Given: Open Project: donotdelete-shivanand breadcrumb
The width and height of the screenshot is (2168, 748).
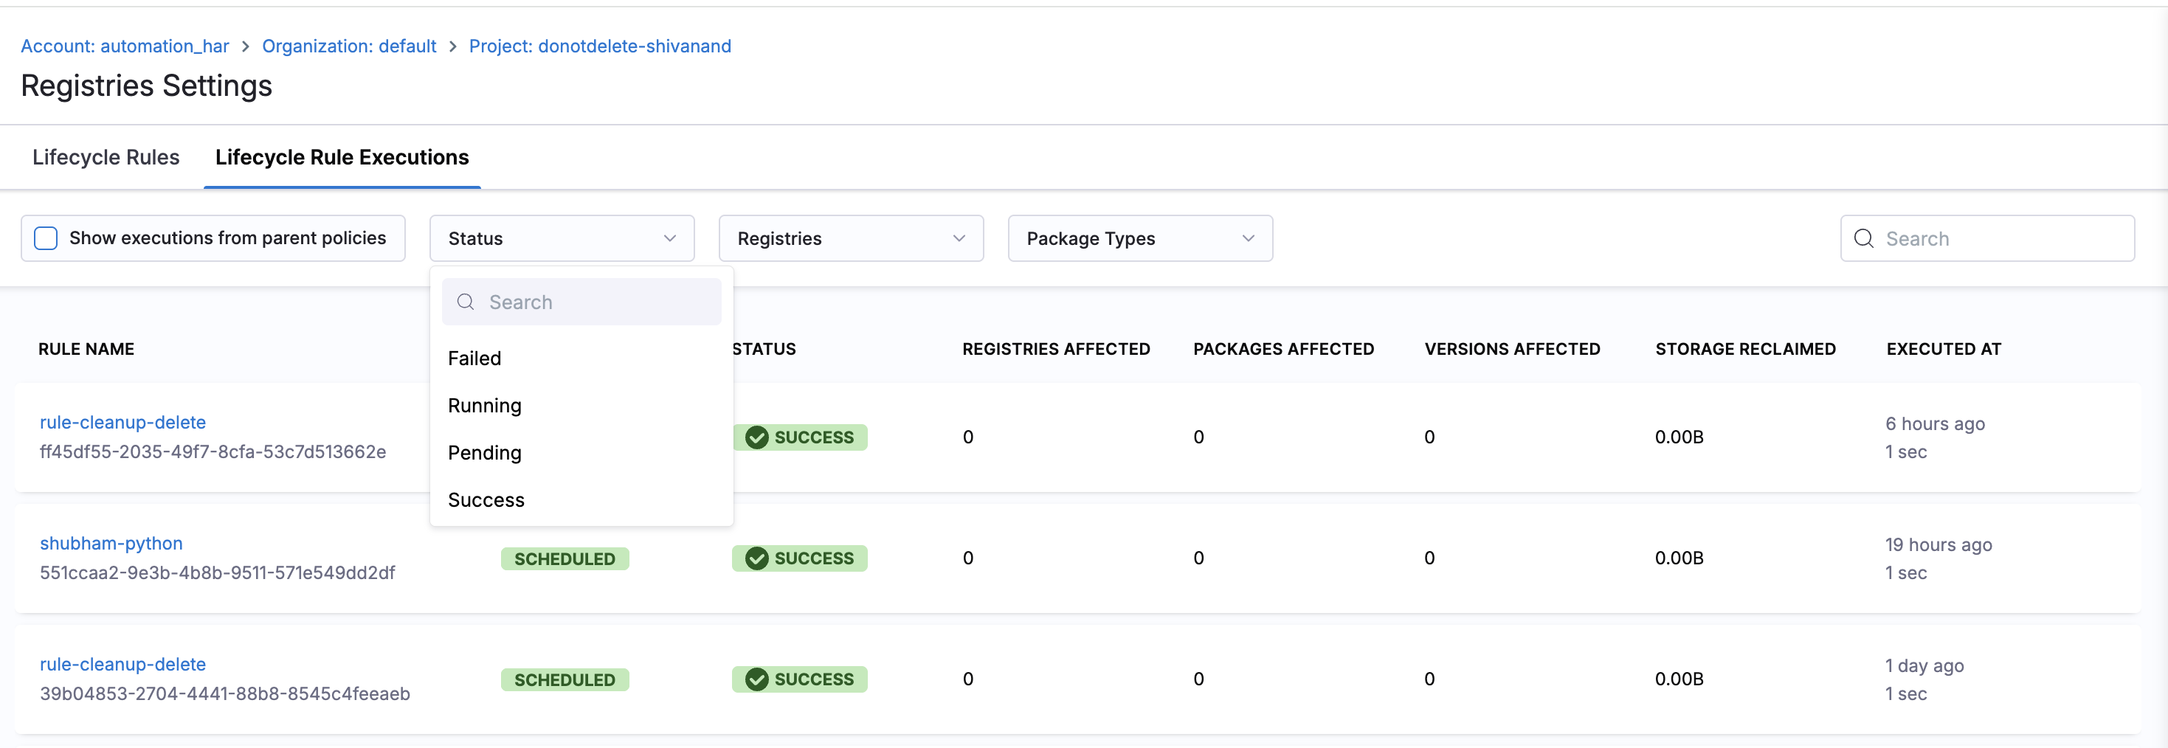Looking at the screenshot, I should pyautogui.click(x=599, y=46).
